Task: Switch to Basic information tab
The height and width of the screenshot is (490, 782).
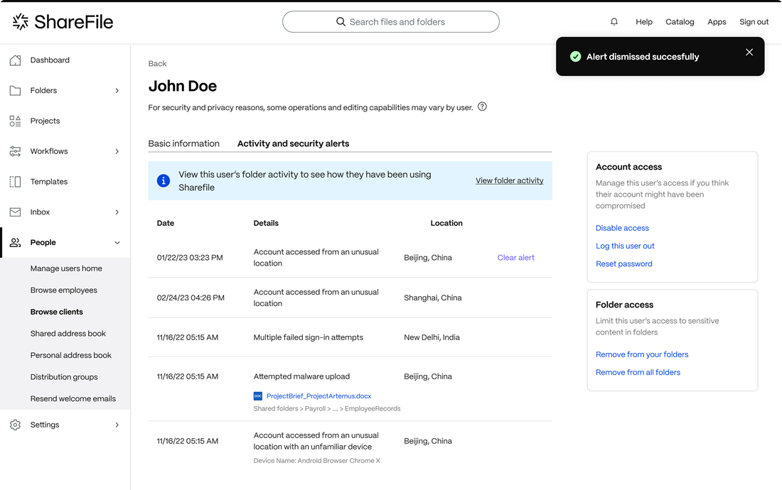Action: pos(183,143)
